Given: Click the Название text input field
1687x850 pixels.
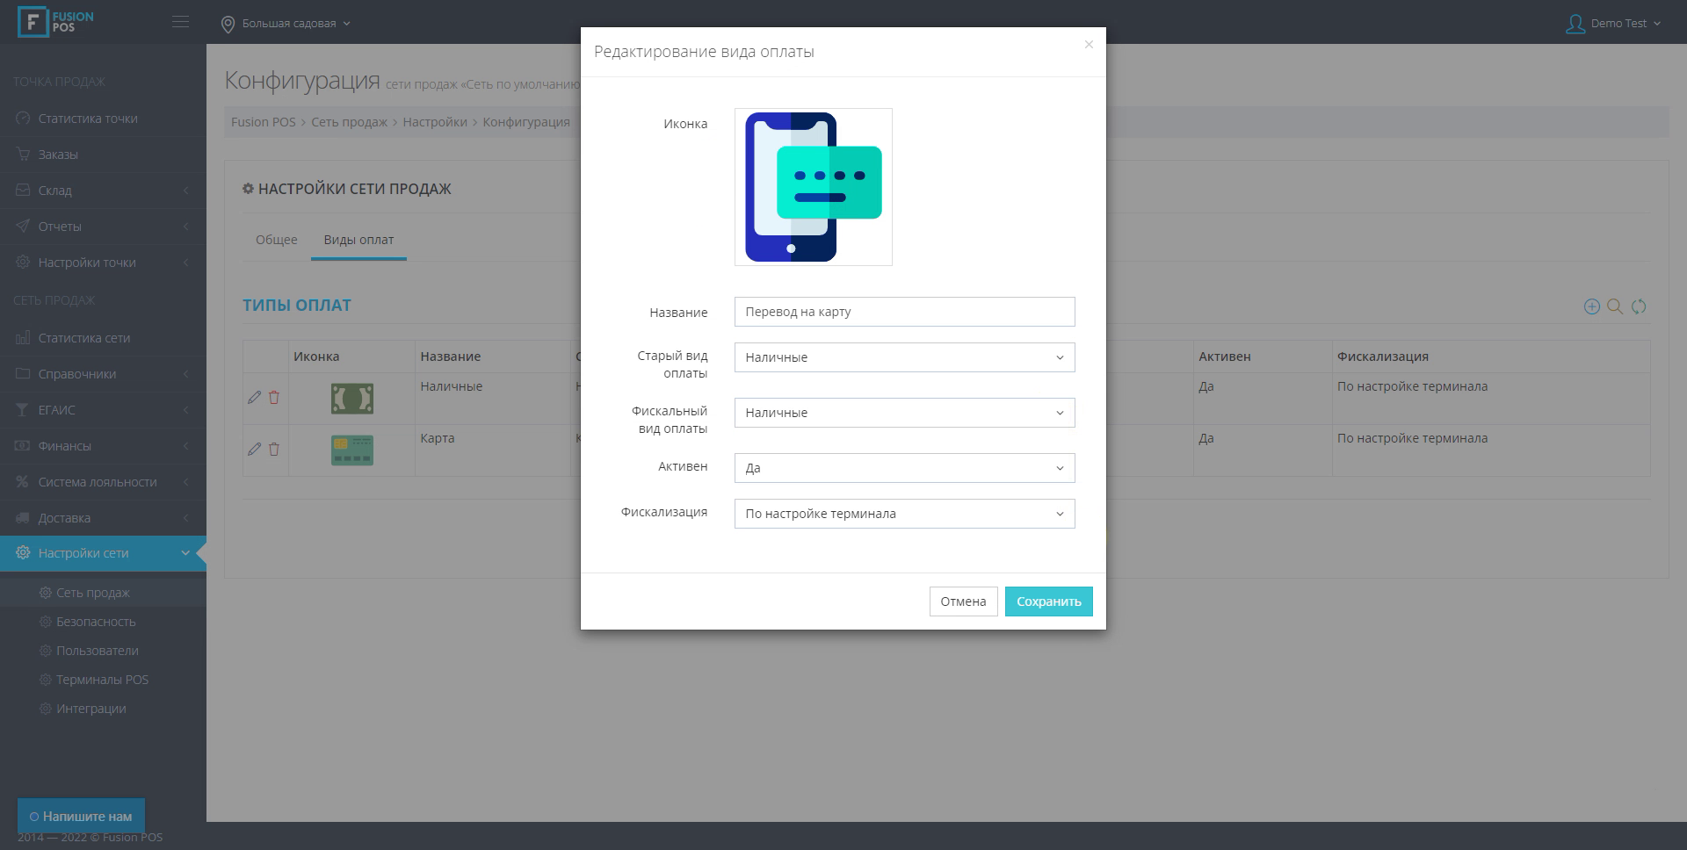Looking at the screenshot, I should pyautogui.click(x=904, y=312).
